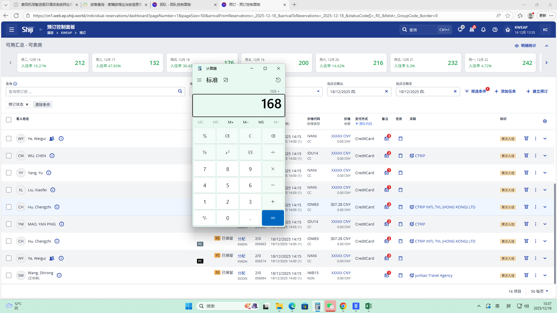Collapse the availability summary panel chevron
Image resolution: width=557 pixels, height=313 pixels.
(x=547, y=46)
